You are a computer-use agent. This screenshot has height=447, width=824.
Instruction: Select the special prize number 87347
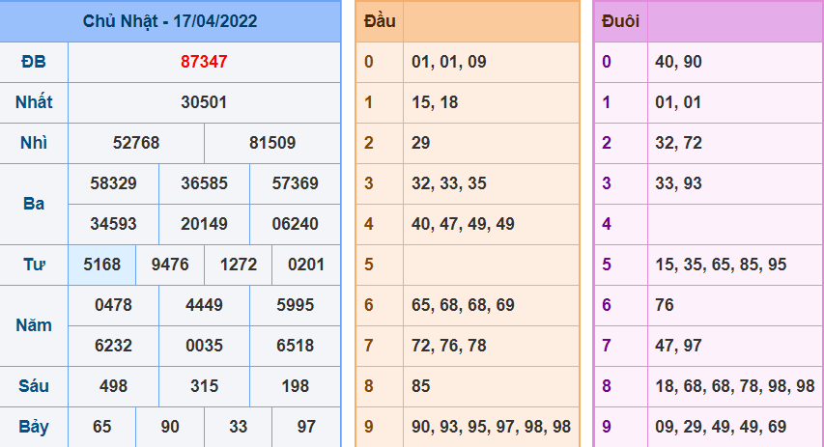tap(204, 62)
